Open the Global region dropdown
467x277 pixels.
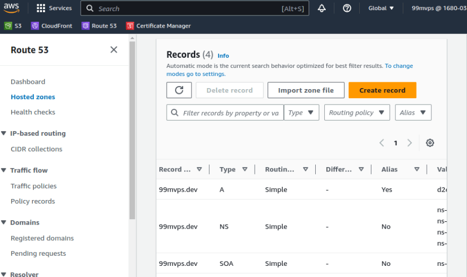381,8
